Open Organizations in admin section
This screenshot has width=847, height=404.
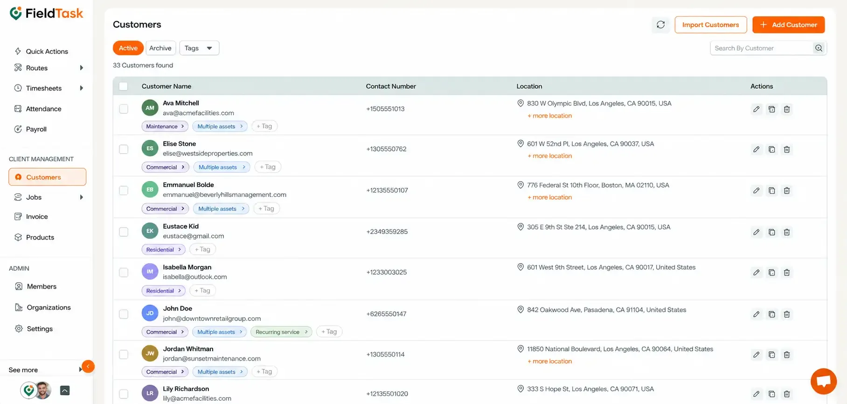[x=43, y=307]
